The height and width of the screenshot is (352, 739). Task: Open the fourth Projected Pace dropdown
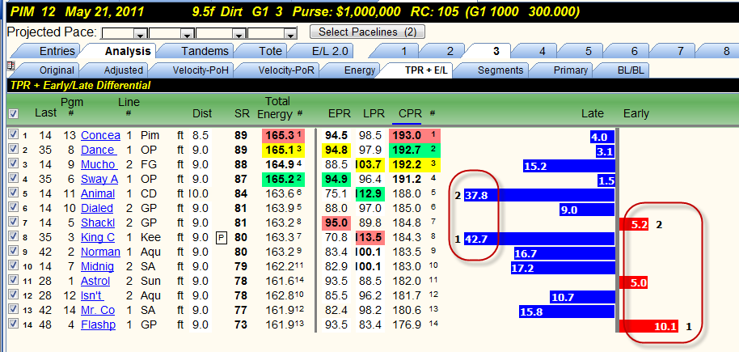pyautogui.click(x=290, y=33)
